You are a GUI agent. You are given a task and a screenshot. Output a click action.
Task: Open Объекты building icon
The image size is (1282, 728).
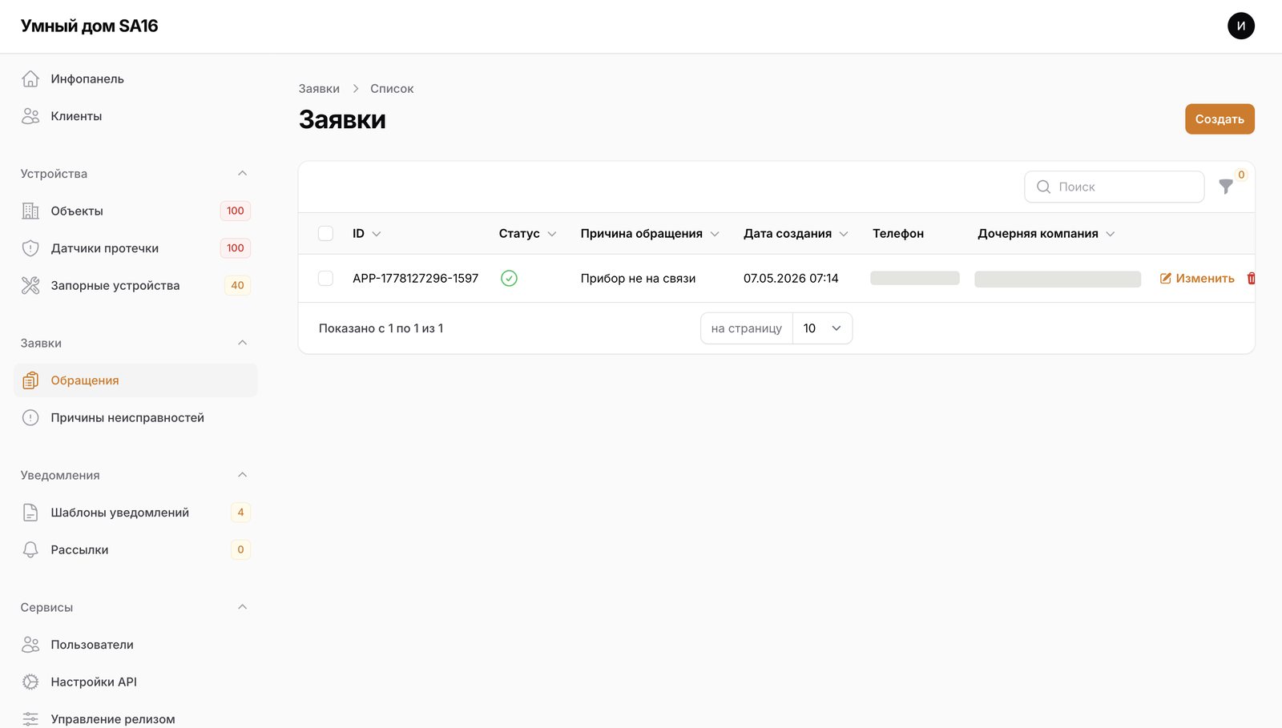click(x=30, y=211)
